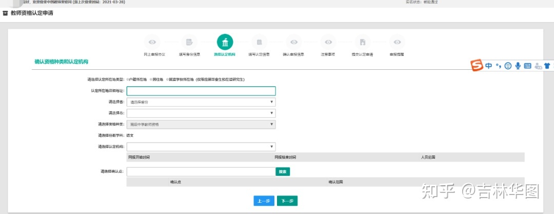
Task: Click the 实名状态 核验通过 status text
Action: point(422,2)
